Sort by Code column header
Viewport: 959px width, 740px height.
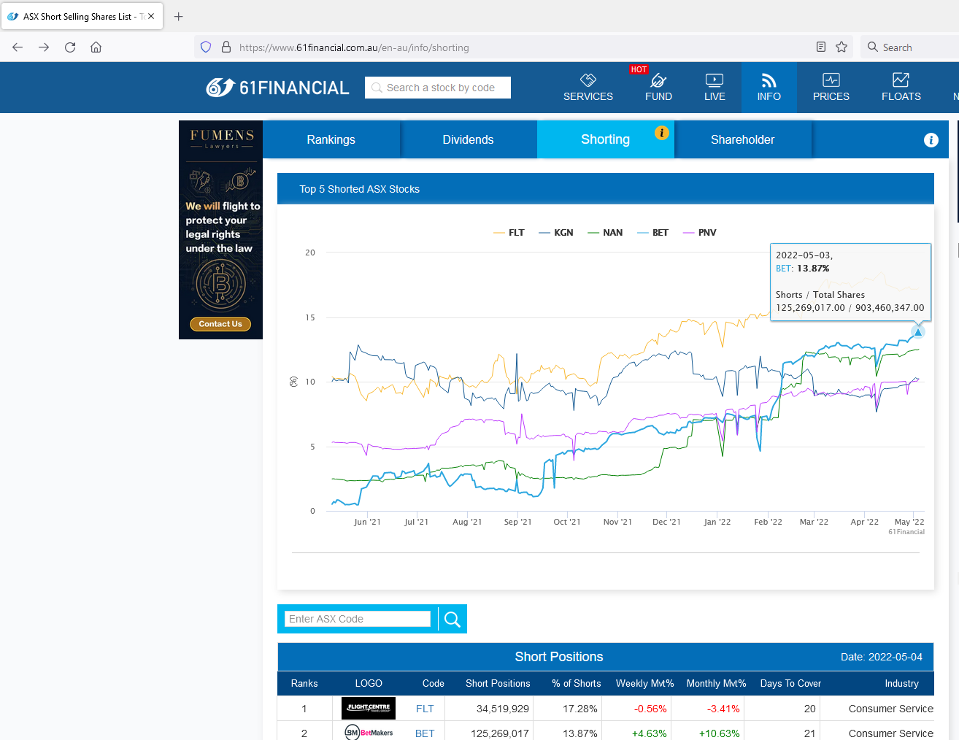pyautogui.click(x=434, y=684)
